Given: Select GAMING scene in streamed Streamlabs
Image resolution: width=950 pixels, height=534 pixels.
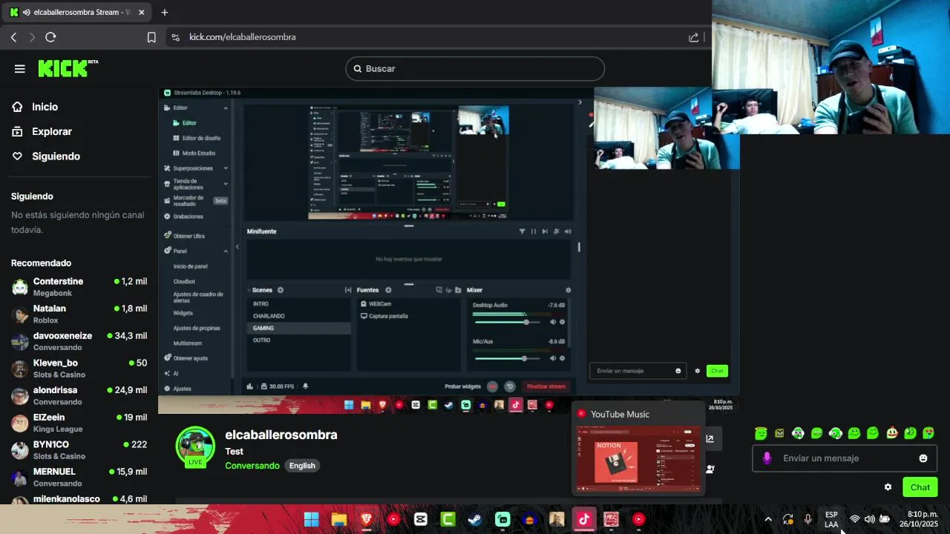Looking at the screenshot, I should click(x=299, y=328).
